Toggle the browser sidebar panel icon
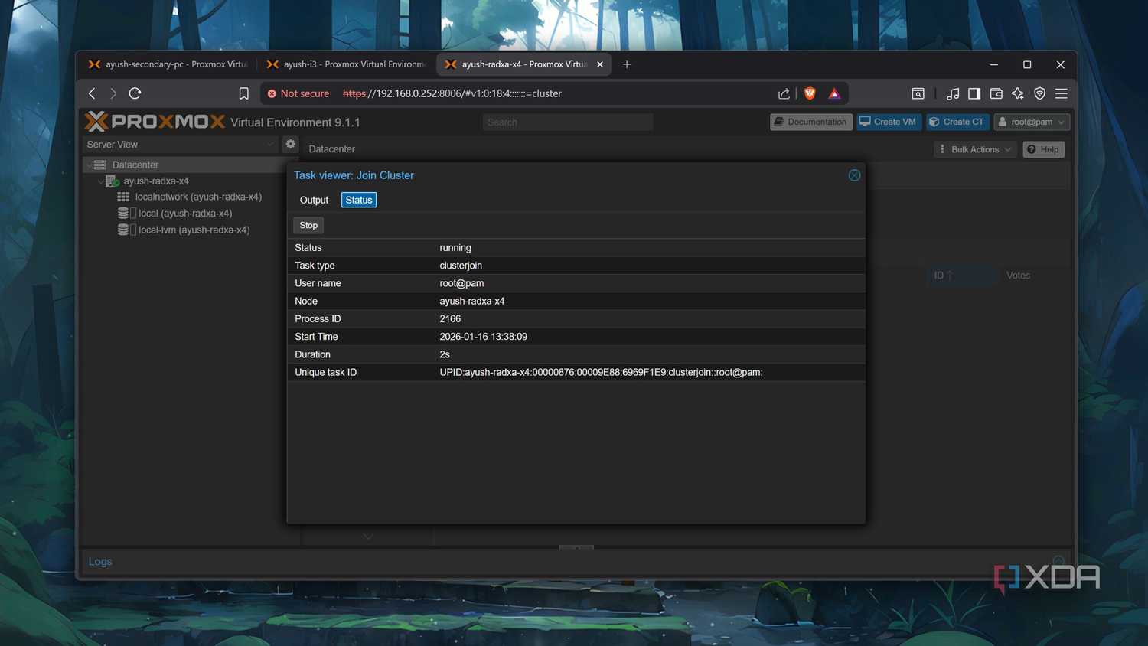1148x646 pixels. pos(974,93)
